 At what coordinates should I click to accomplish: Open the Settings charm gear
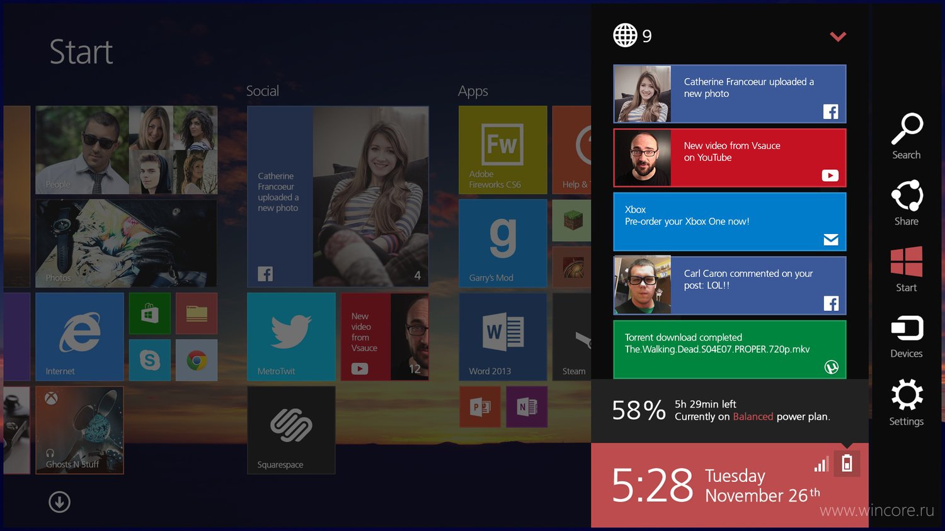point(907,395)
